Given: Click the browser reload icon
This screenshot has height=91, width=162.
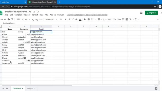Looking at the screenshot, I should pos(7,7).
